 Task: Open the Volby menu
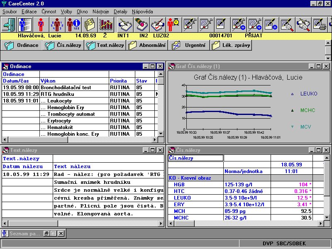(66, 12)
